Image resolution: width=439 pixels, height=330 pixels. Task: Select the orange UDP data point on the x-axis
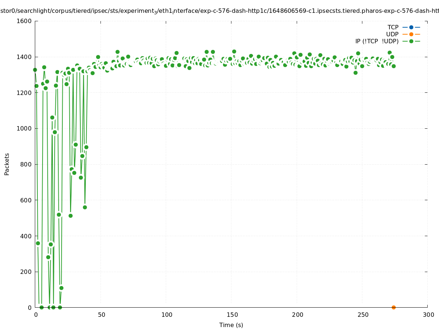point(394,307)
